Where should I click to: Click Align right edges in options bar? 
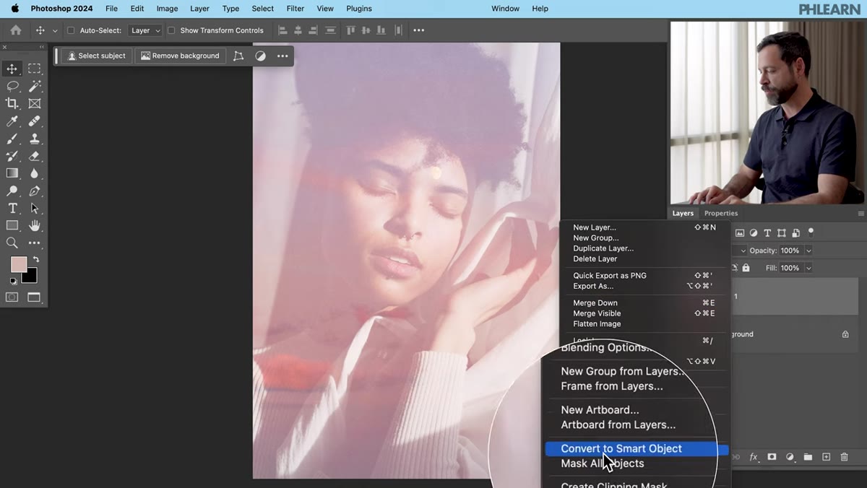click(x=314, y=30)
